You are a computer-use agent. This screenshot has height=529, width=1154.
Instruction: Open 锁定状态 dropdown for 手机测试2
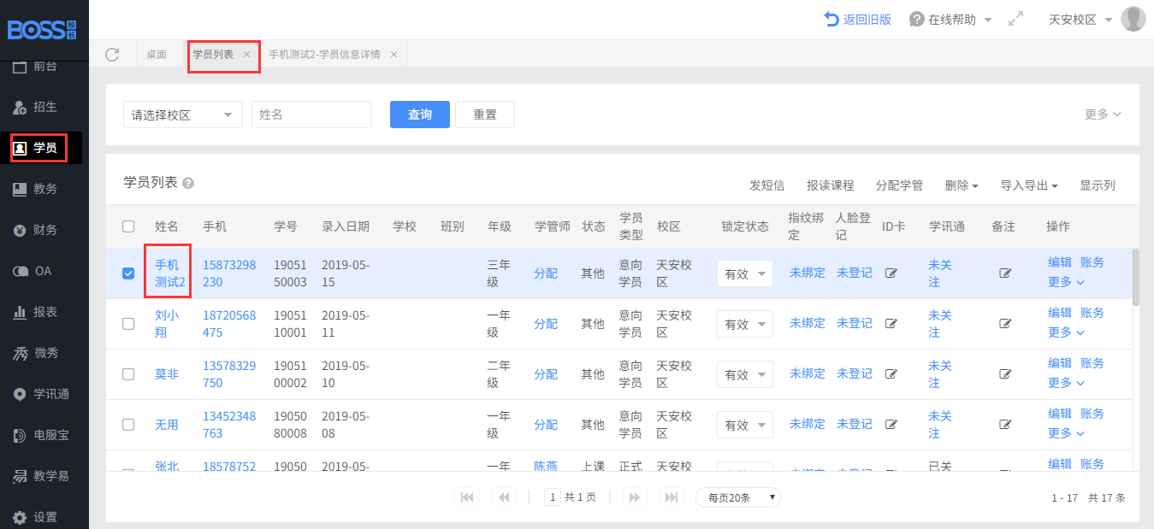[745, 273]
